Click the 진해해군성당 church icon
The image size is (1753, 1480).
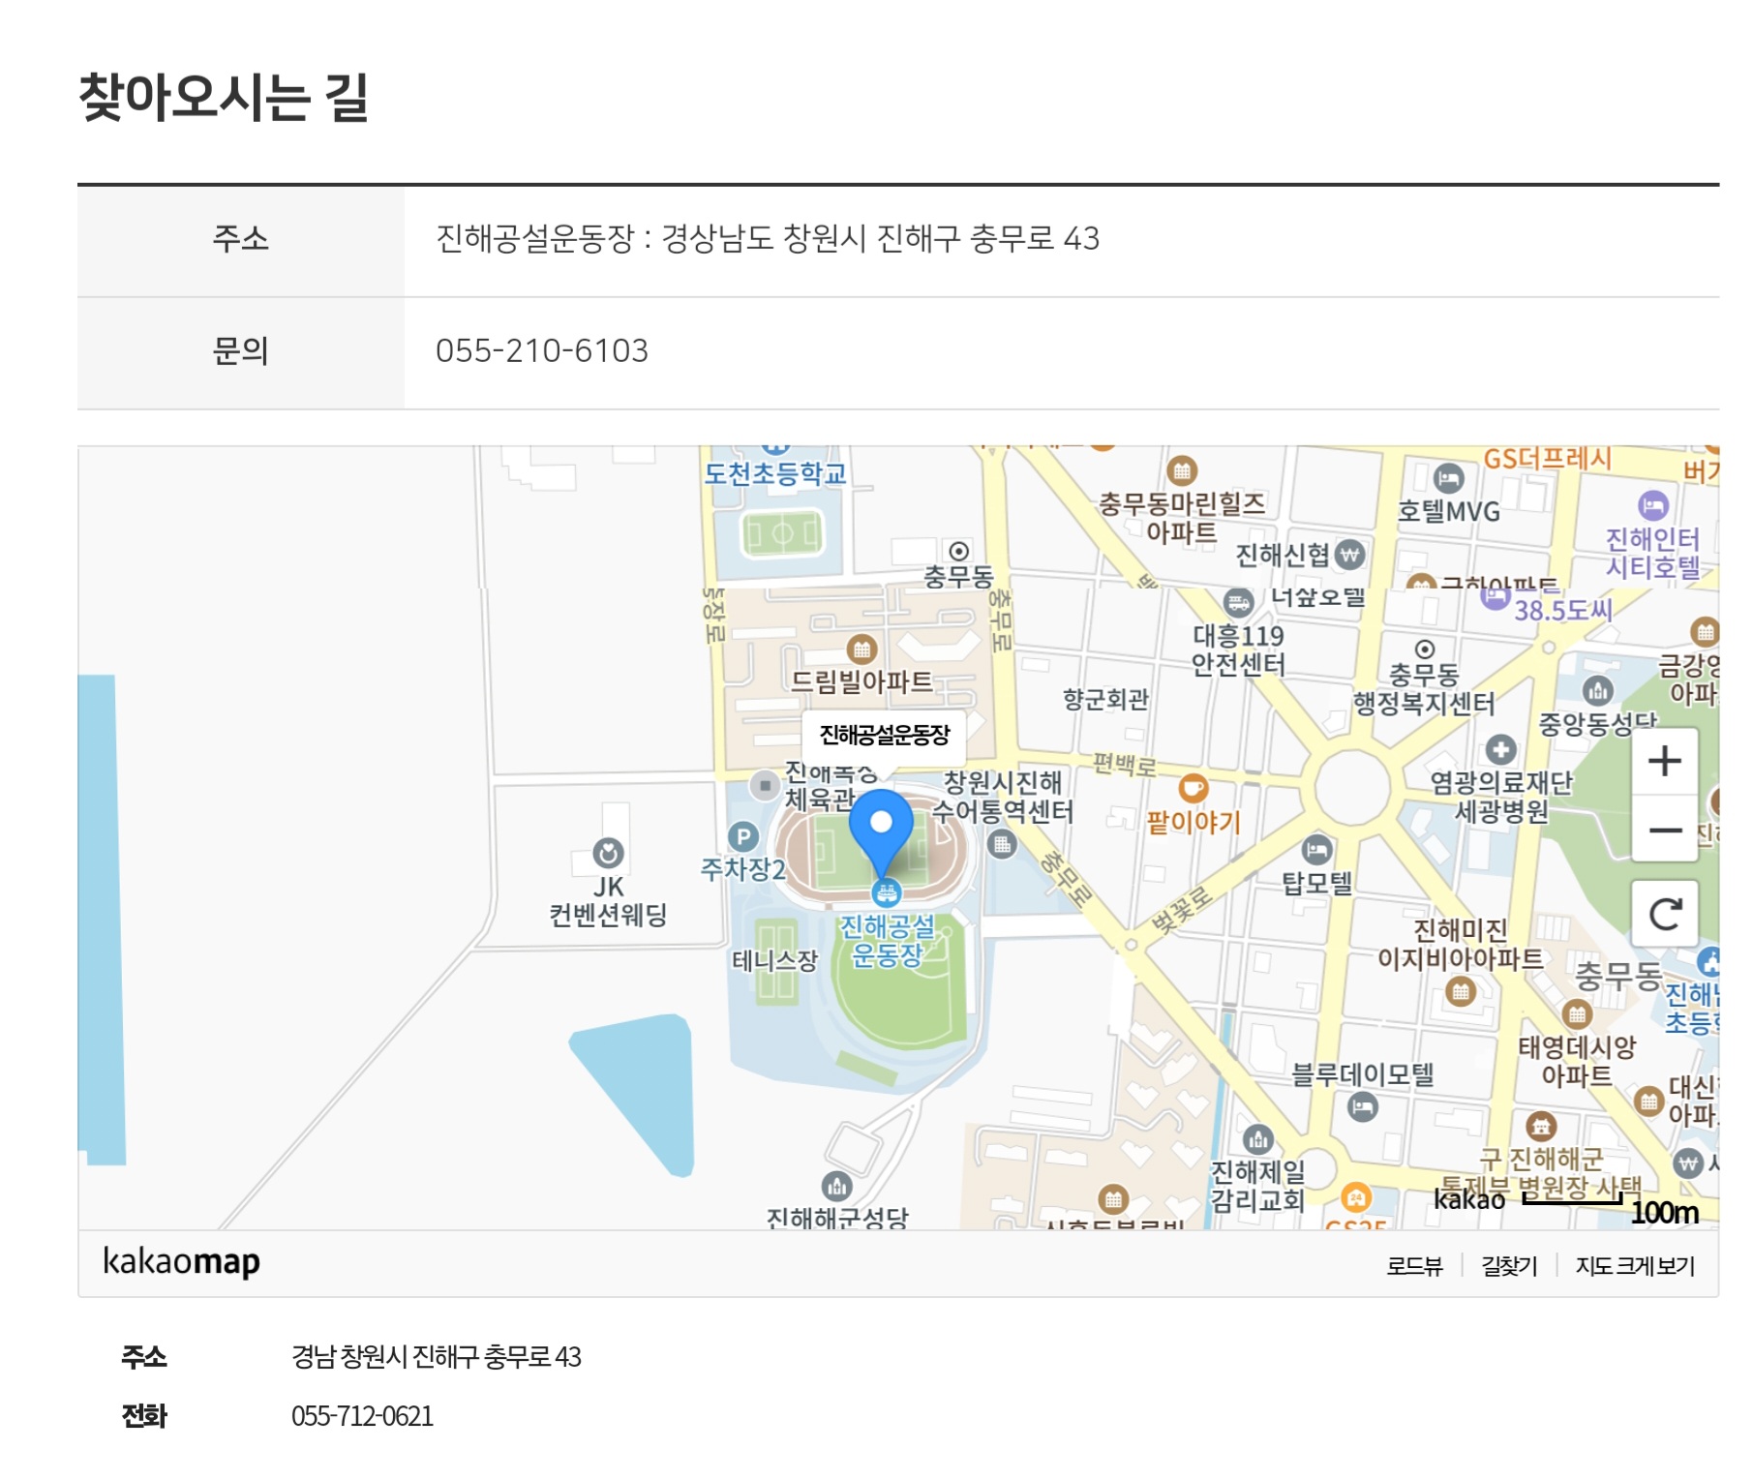836,1186
